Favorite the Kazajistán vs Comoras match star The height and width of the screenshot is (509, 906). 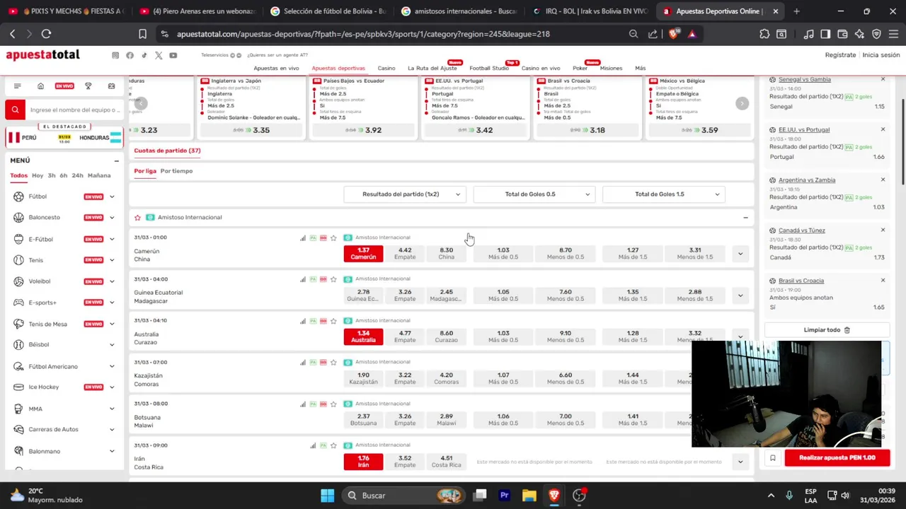[x=333, y=363]
